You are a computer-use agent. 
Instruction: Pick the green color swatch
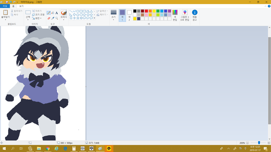(x=158, y=11)
